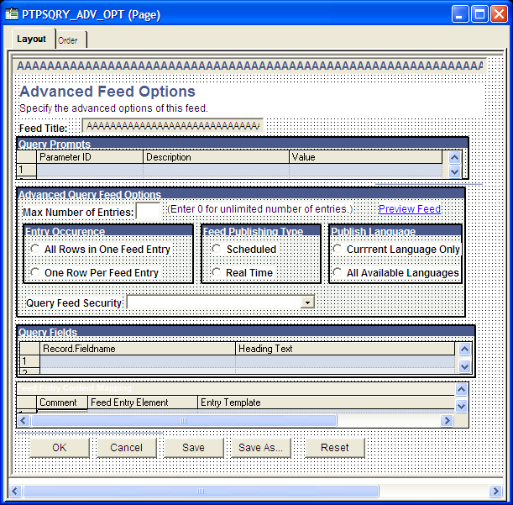Click the Reset button
Viewport: 513px width, 505px height.
[335, 448]
